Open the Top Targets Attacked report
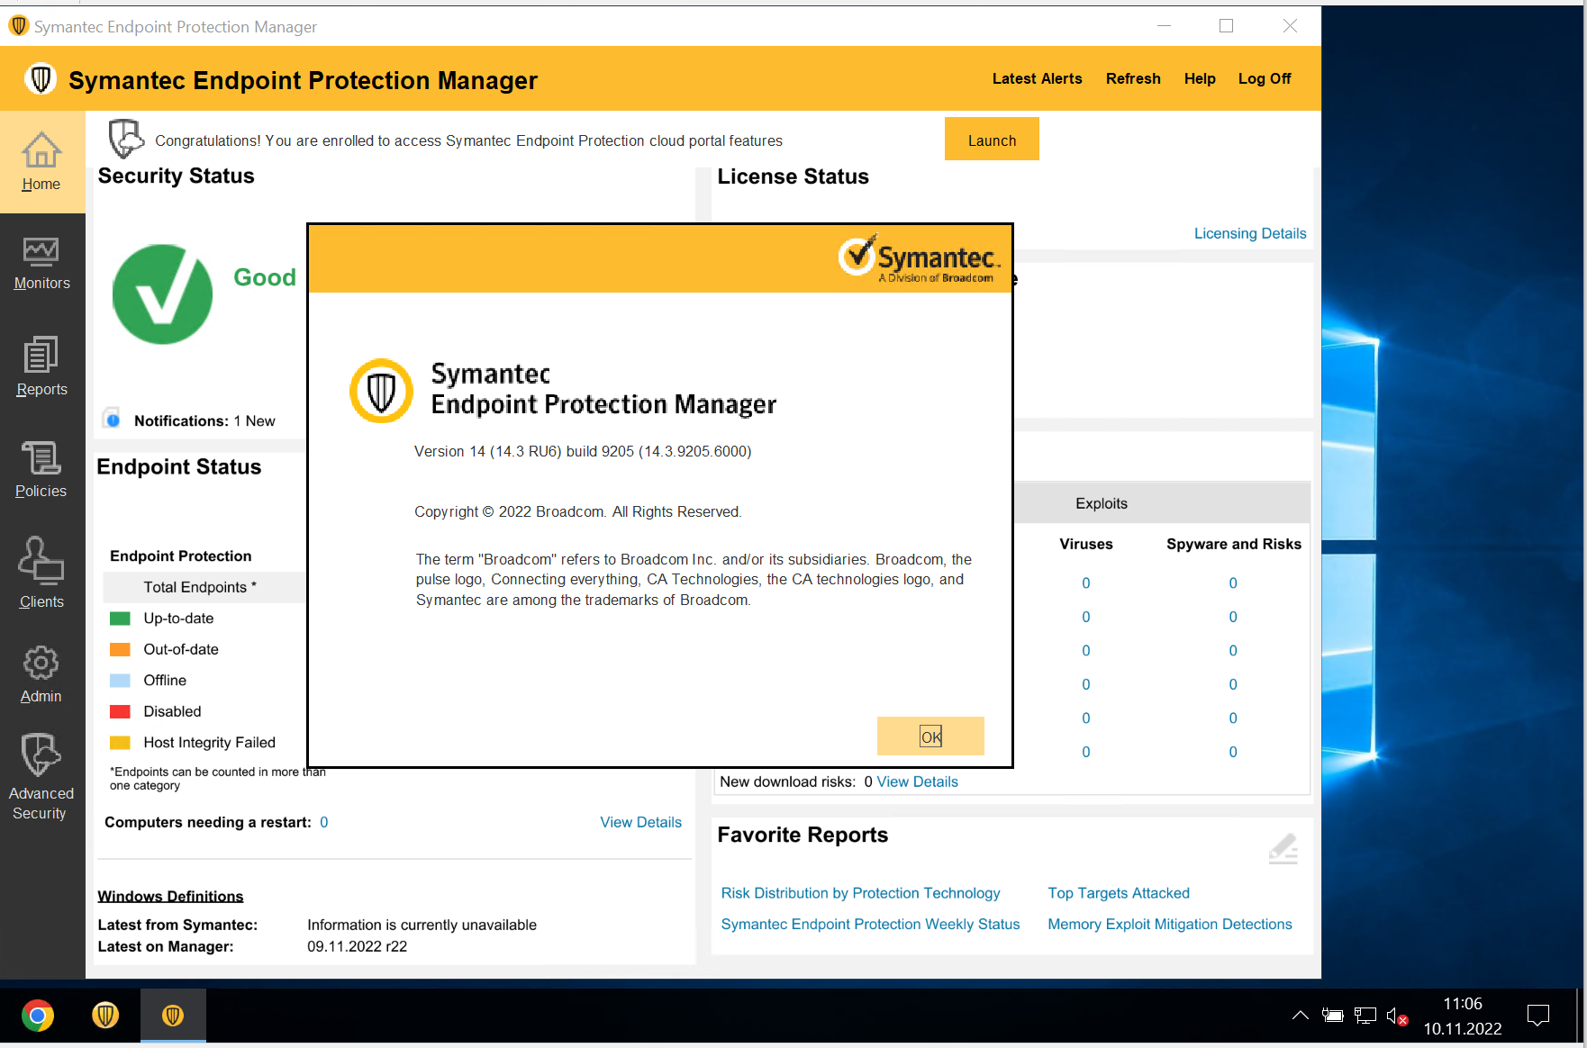Image resolution: width=1587 pixels, height=1048 pixels. click(1118, 892)
